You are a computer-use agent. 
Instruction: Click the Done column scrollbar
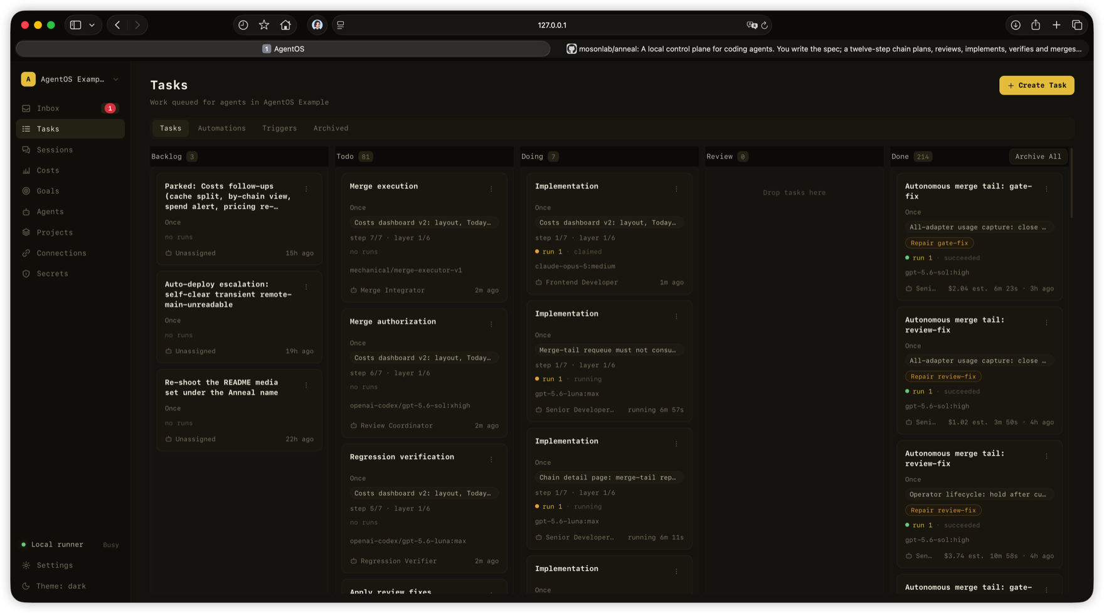pyautogui.click(x=1071, y=183)
